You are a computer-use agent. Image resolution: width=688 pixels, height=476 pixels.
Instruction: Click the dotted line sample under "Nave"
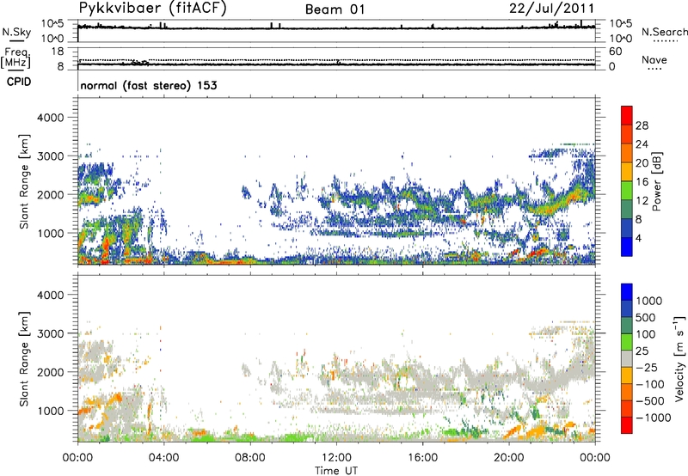655,69
